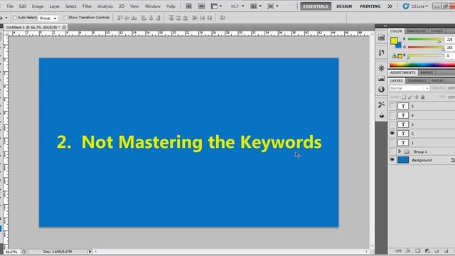Image resolution: width=455 pixels, height=256 pixels.
Task: Open the Clone Source dock icon
Action: [x=381, y=115]
